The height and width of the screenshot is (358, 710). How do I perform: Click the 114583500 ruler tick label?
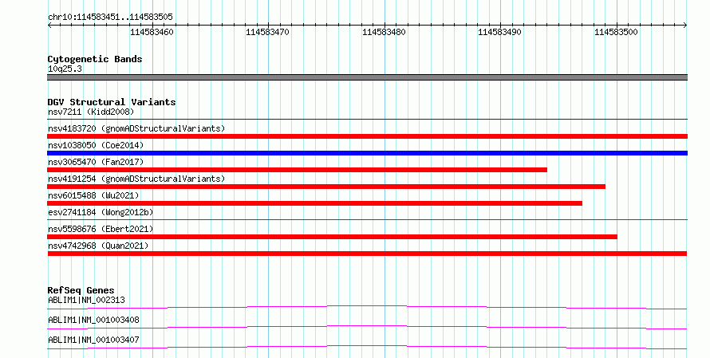coord(616,32)
